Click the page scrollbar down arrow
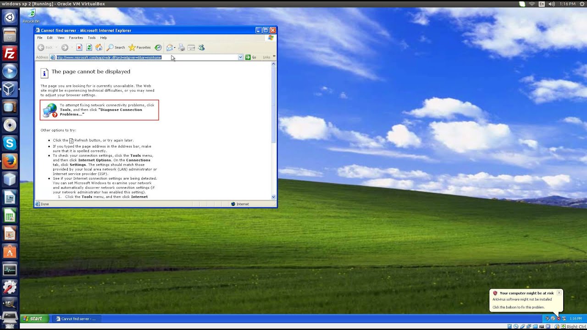Viewport: 587px width, 330px height. click(274, 197)
